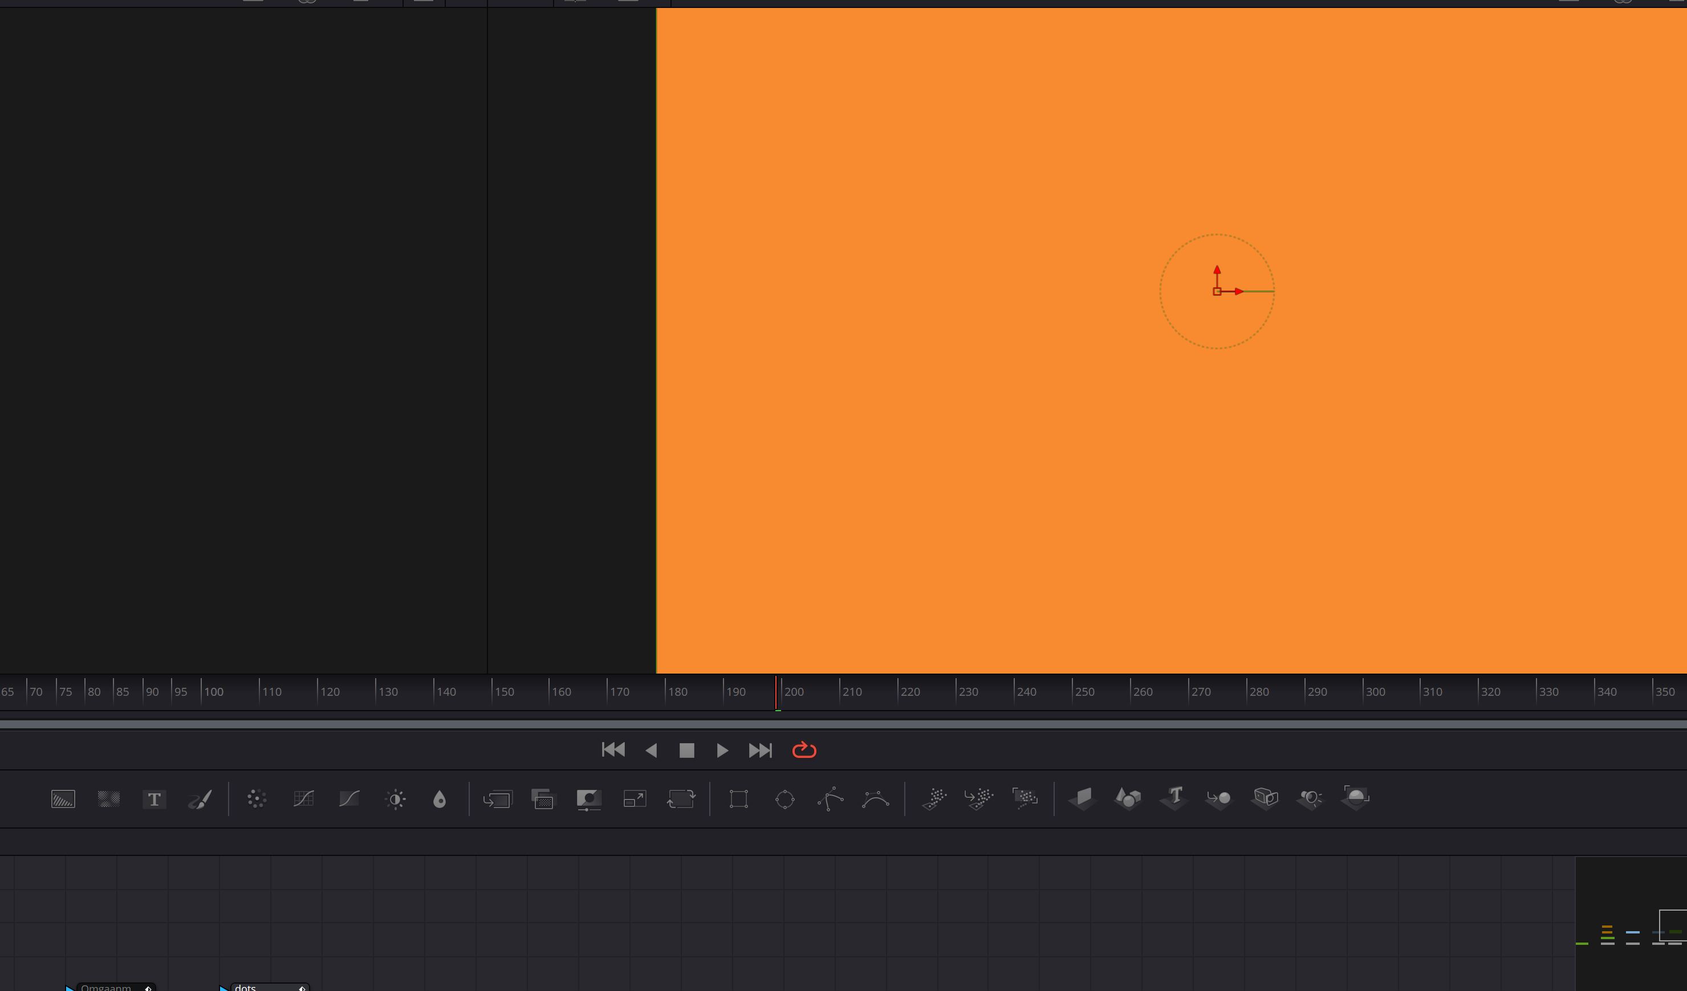Play the composition forward
Viewport: 1687px width, 991px height.
[x=722, y=751]
